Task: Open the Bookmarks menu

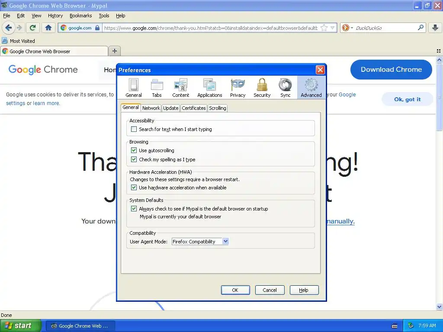Action: pos(80,16)
